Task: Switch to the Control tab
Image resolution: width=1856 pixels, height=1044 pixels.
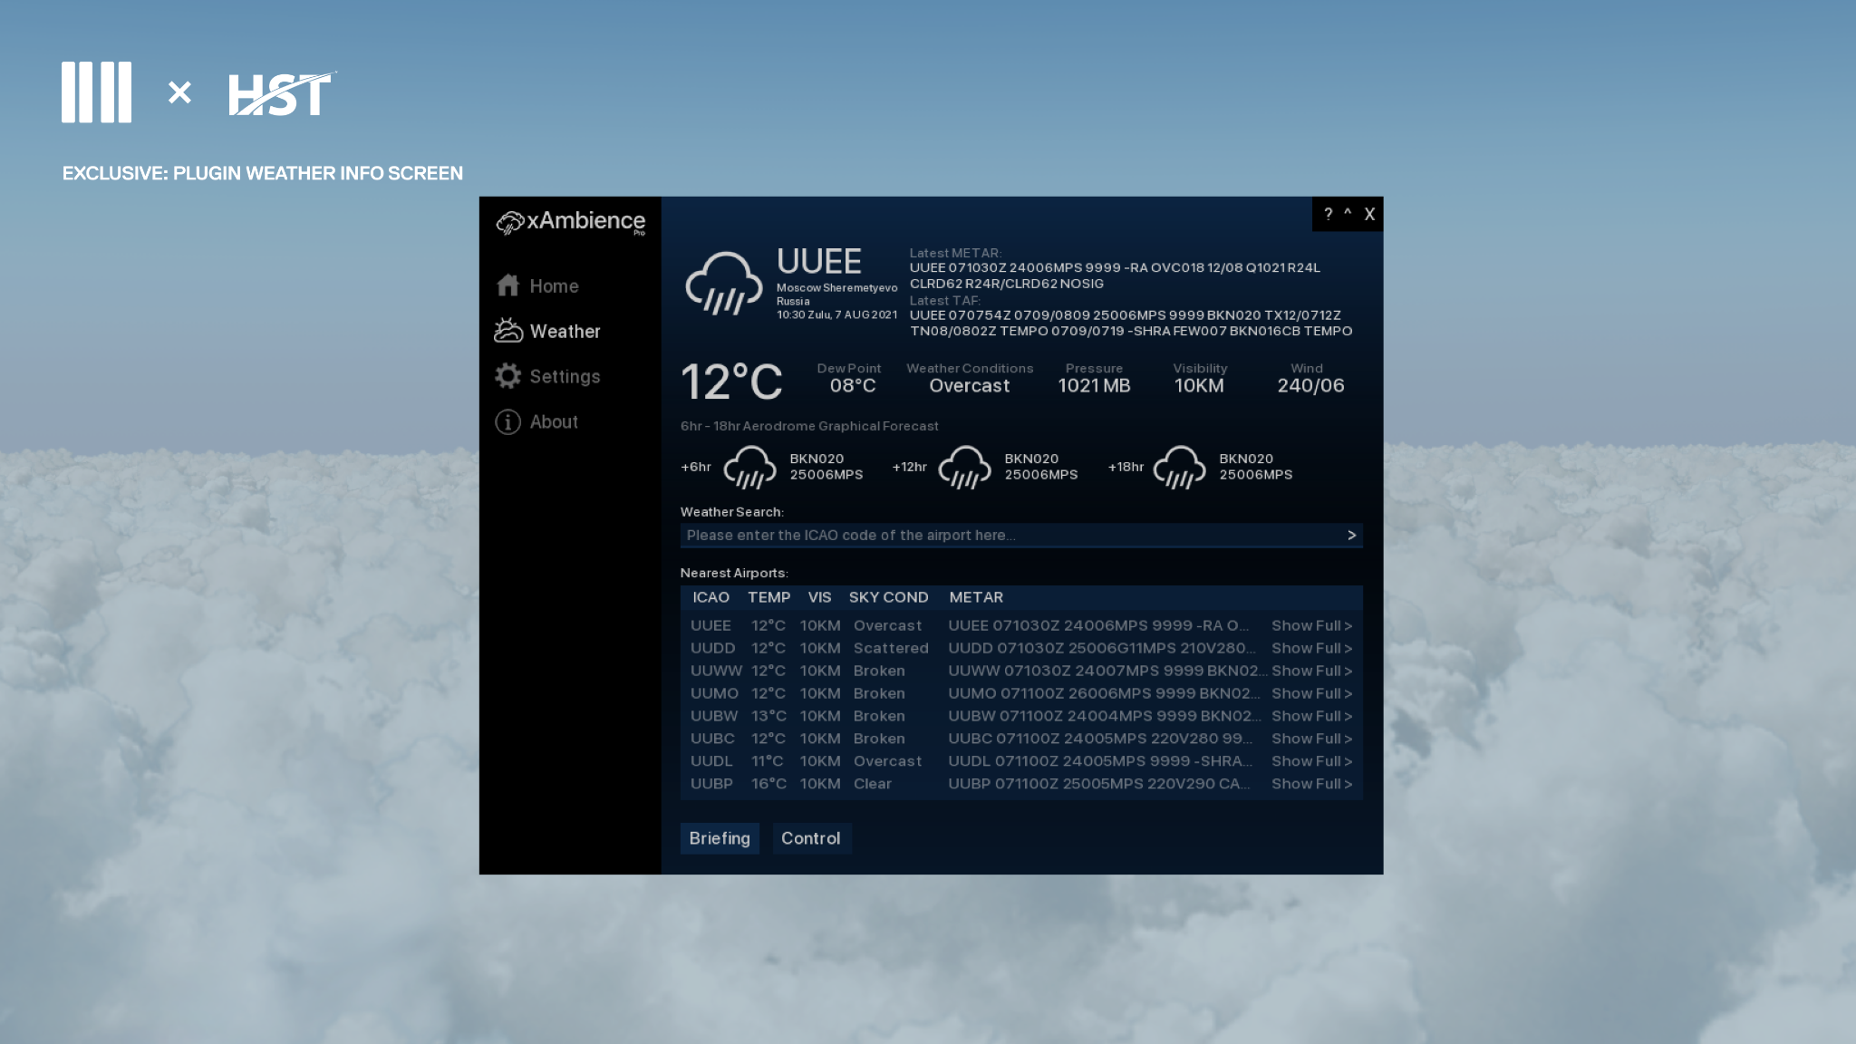Action: click(810, 838)
